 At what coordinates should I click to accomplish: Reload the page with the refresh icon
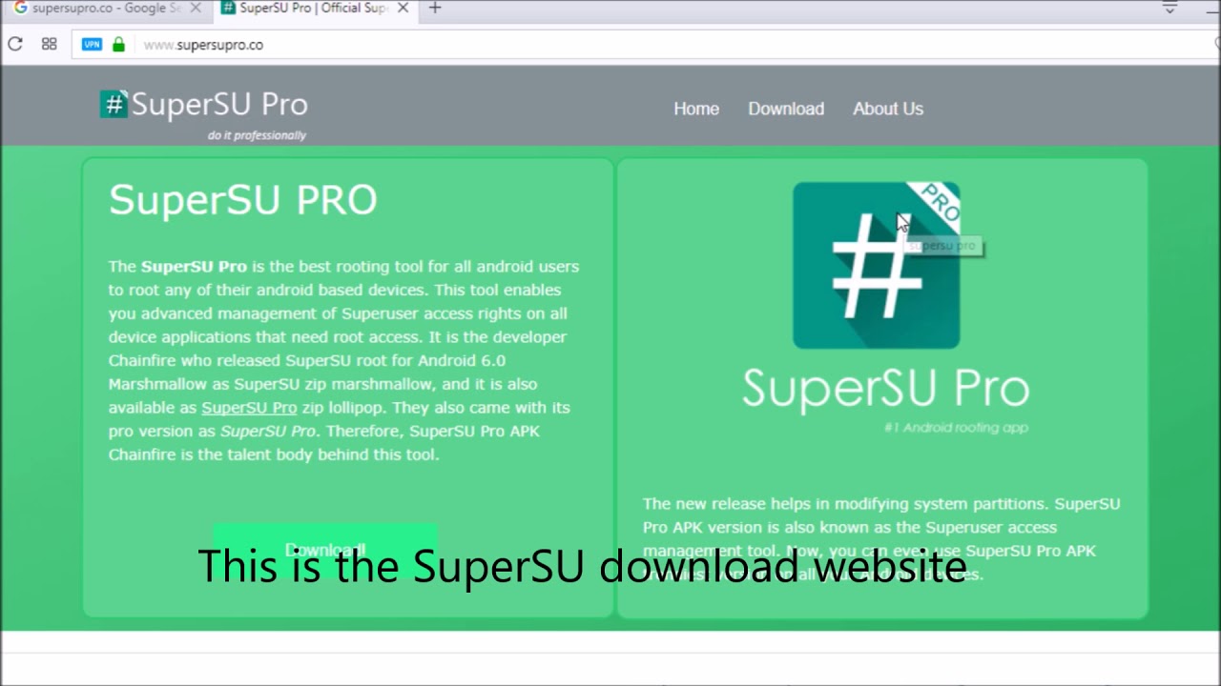coord(15,44)
